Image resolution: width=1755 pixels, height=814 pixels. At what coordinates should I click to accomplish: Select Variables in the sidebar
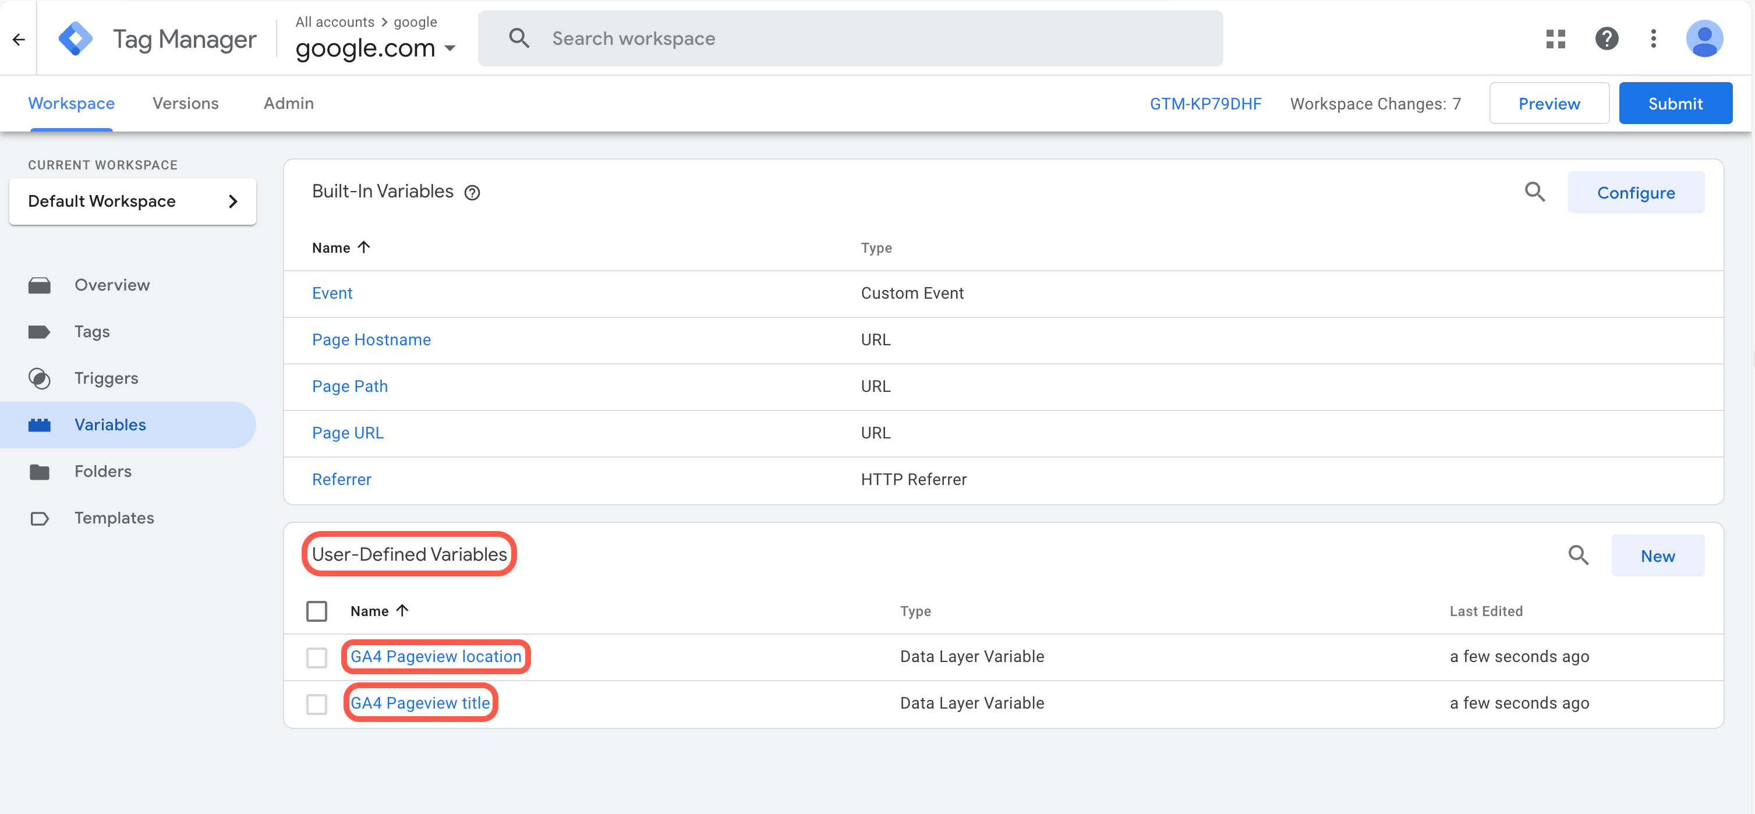128,425
